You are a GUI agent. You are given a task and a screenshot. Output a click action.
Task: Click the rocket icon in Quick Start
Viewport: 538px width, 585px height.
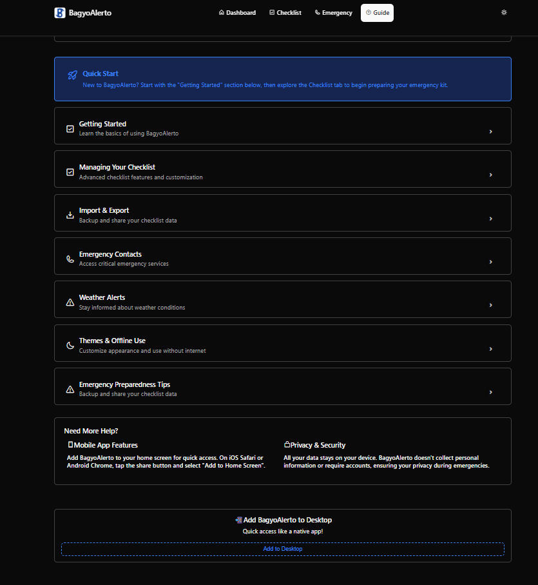[x=72, y=75]
